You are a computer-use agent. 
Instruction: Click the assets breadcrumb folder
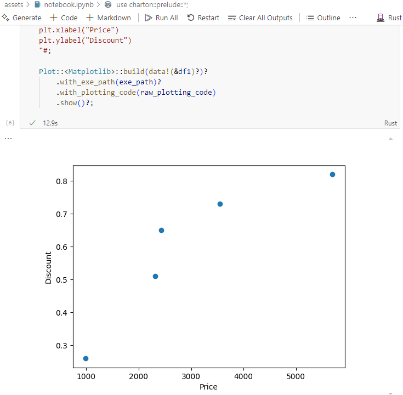click(14, 4)
